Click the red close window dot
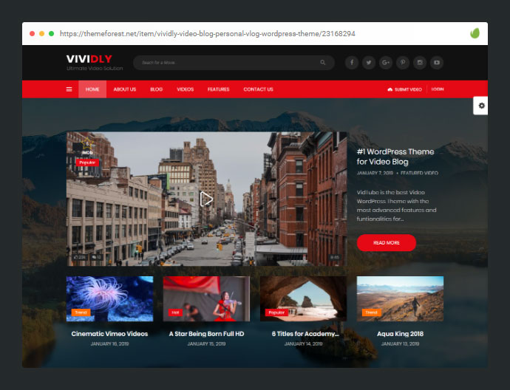This screenshot has height=390, width=510. tap(32, 33)
